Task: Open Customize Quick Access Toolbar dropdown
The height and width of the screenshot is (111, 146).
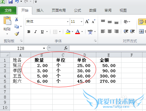Action: coord(36,2)
